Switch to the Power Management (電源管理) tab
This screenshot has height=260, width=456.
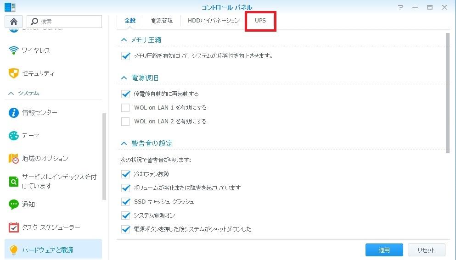162,21
